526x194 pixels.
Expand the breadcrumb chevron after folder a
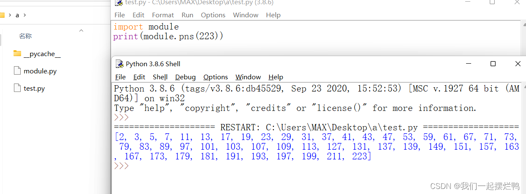[24, 15]
